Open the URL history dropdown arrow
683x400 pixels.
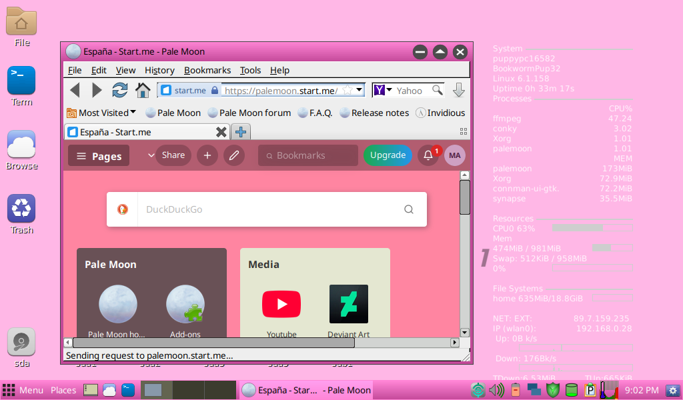click(x=360, y=90)
